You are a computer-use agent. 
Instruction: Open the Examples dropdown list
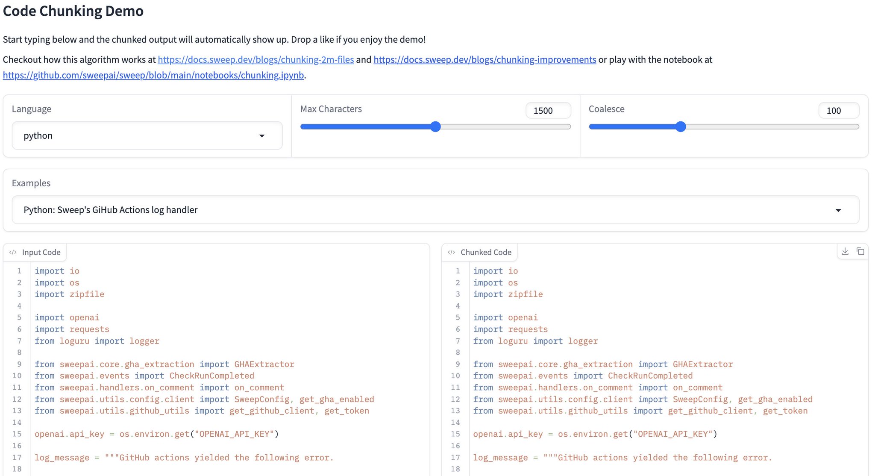pyautogui.click(x=435, y=210)
